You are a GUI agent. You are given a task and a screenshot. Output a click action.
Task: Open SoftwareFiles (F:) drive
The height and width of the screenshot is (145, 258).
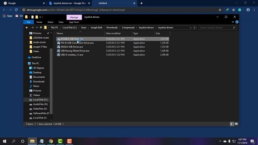41,113
